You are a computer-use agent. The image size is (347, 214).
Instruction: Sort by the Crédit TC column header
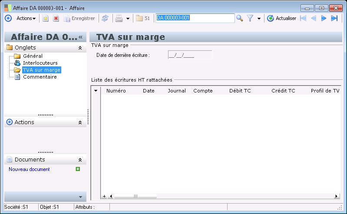283,91
